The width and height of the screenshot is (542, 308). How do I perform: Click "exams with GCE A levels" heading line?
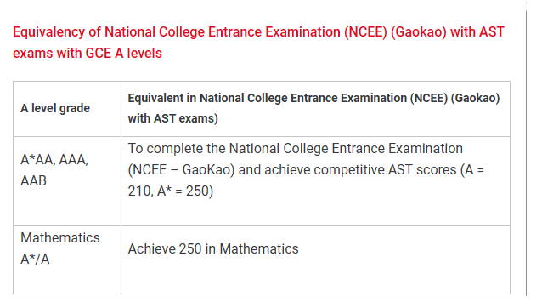tap(88, 53)
